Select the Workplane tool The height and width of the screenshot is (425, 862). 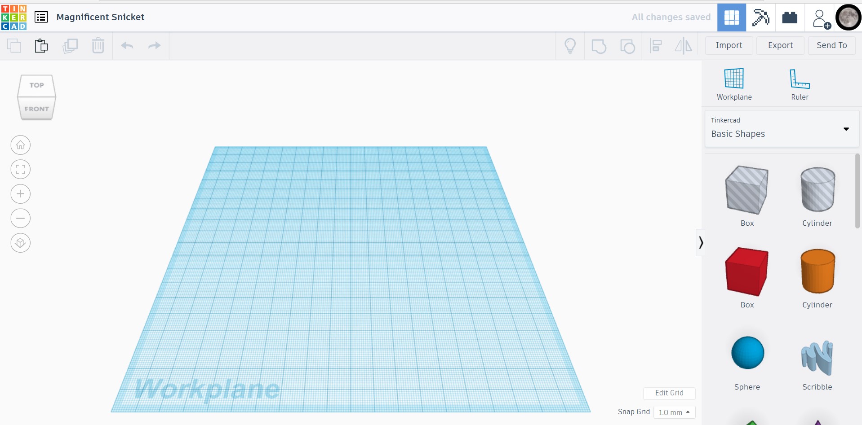[x=734, y=84]
